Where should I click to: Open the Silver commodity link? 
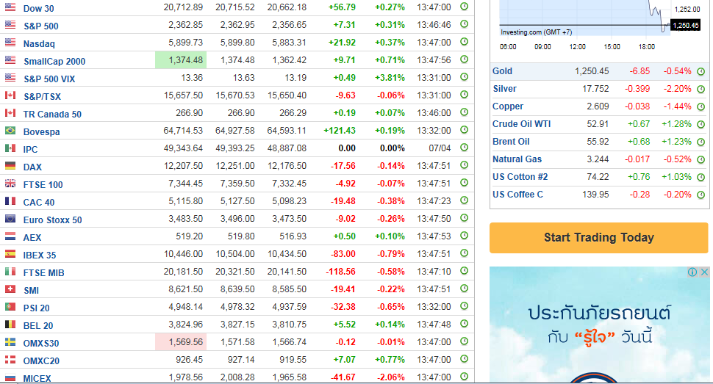point(505,89)
